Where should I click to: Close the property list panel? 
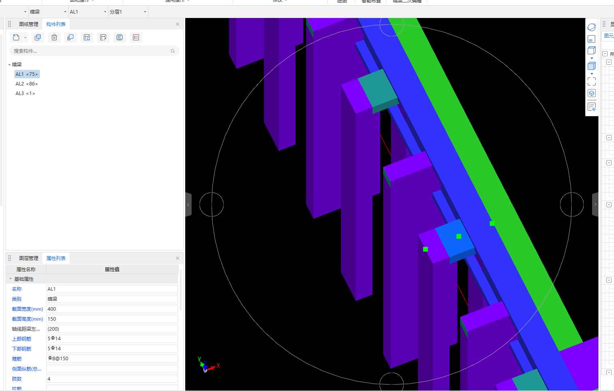[178, 258]
